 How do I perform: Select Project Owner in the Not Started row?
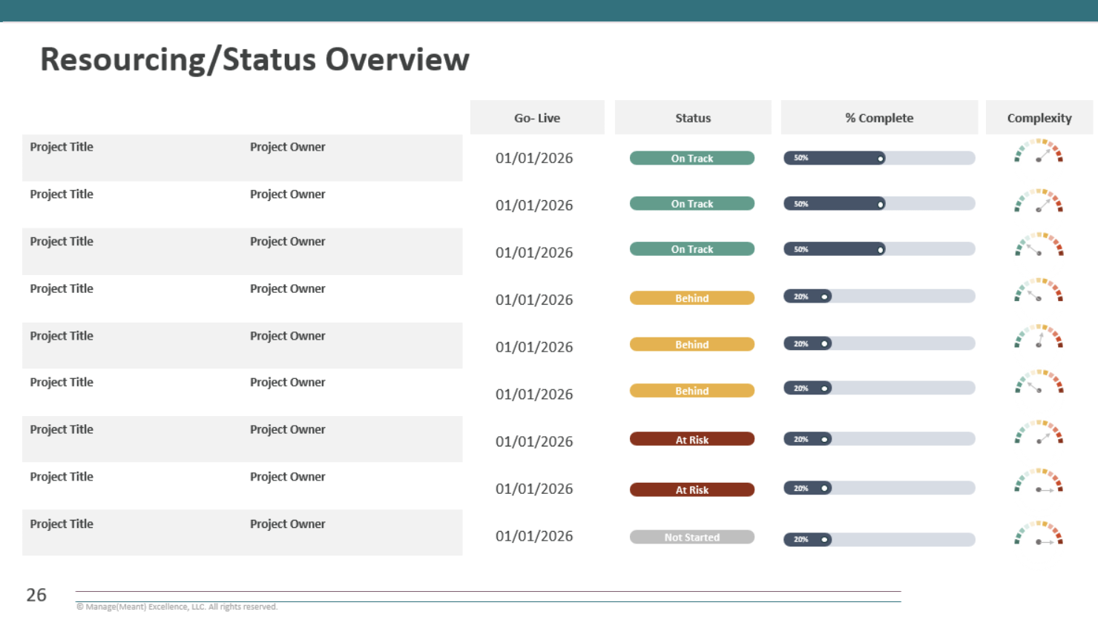coord(288,524)
